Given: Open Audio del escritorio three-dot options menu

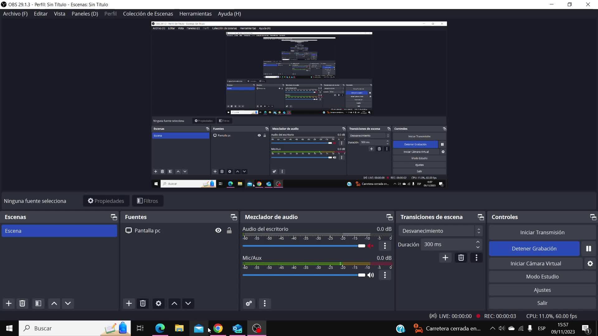Looking at the screenshot, I should [385, 246].
